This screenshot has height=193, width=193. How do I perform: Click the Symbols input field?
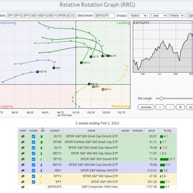tap(41, 16)
